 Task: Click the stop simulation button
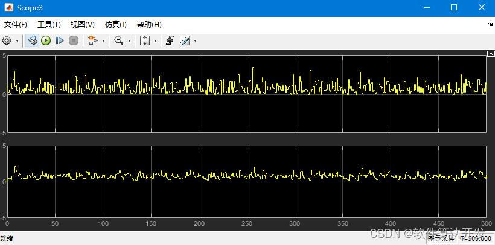pos(73,40)
